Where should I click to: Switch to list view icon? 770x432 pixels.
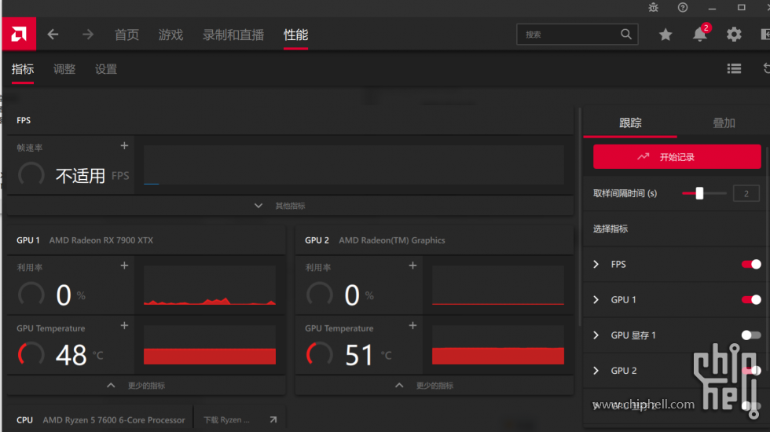pyautogui.click(x=734, y=69)
